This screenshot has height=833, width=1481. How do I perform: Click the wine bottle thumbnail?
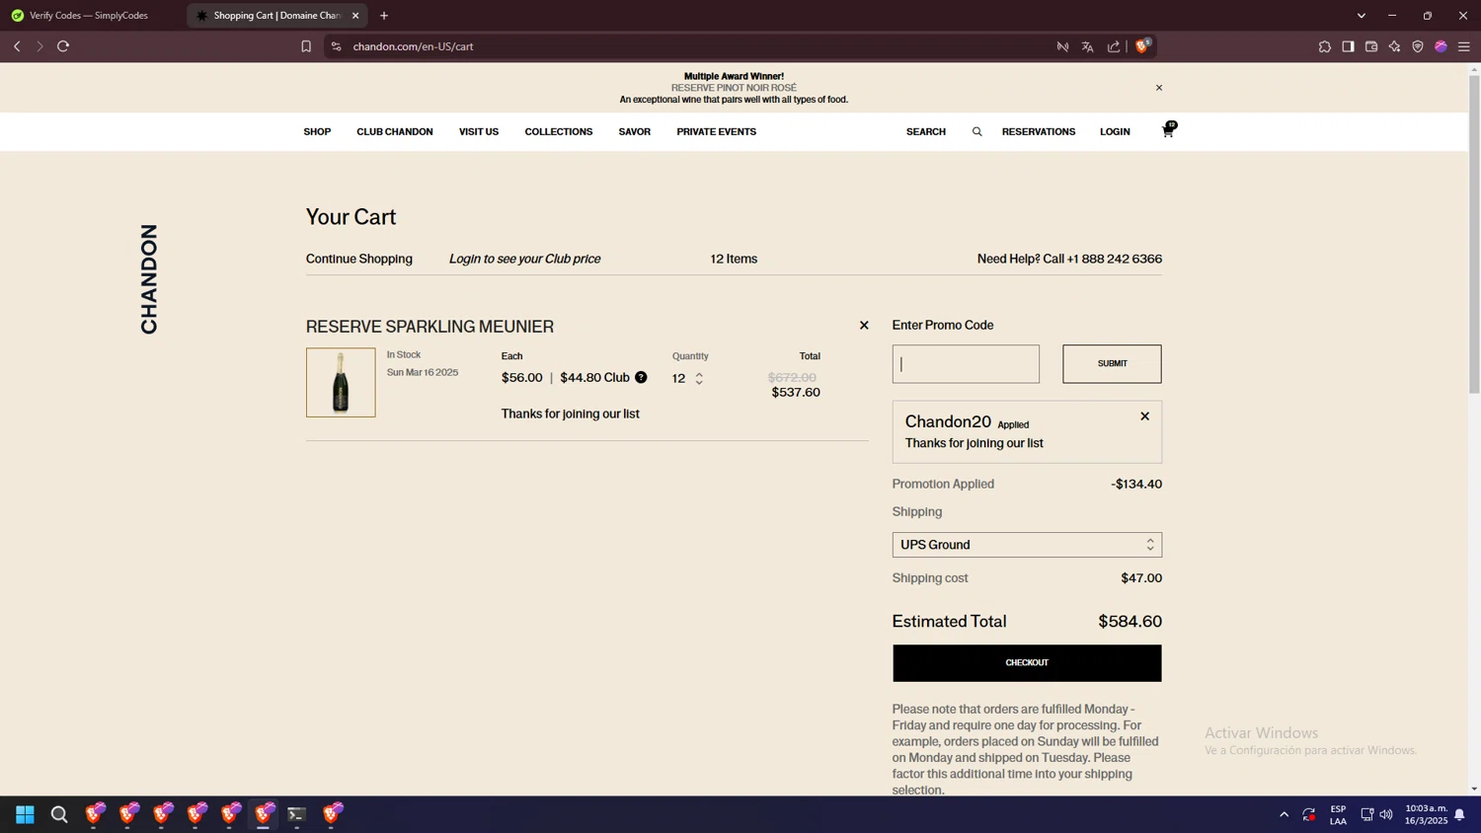pos(341,382)
